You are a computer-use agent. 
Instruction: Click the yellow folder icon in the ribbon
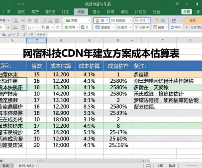tap(157, 20)
